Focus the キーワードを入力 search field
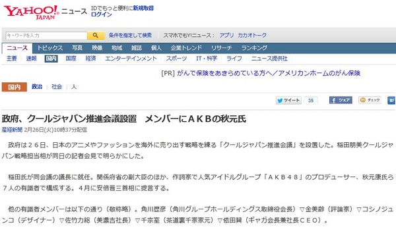396x237 pixels. pyautogui.click(x=46, y=36)
